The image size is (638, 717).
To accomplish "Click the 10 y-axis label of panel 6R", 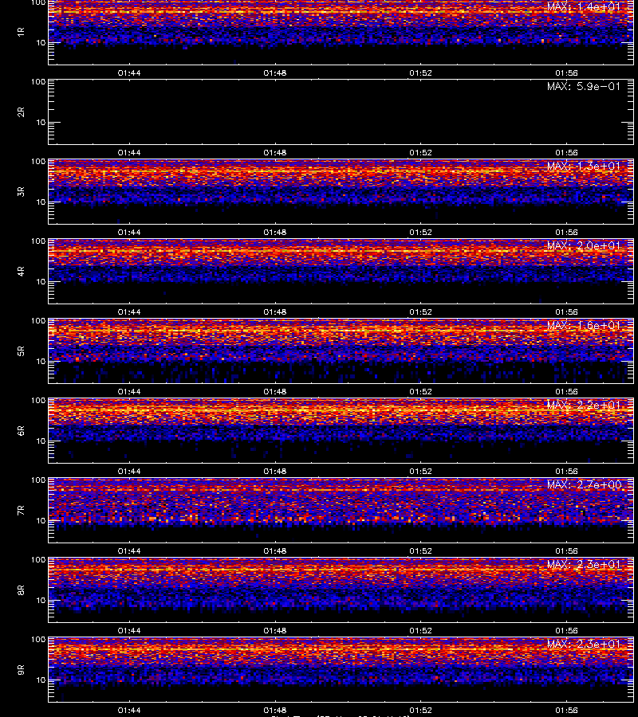I will (x=41, y=441).
